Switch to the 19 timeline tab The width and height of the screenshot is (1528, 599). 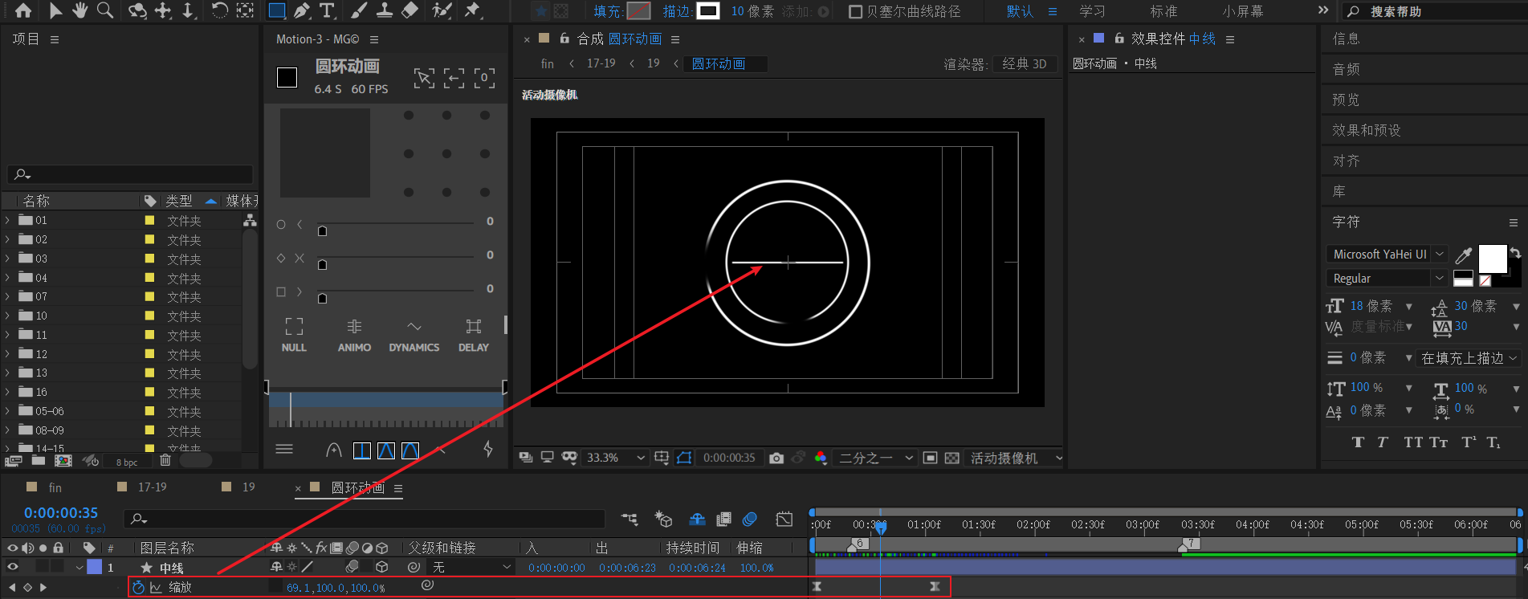[x=249, y=487]
